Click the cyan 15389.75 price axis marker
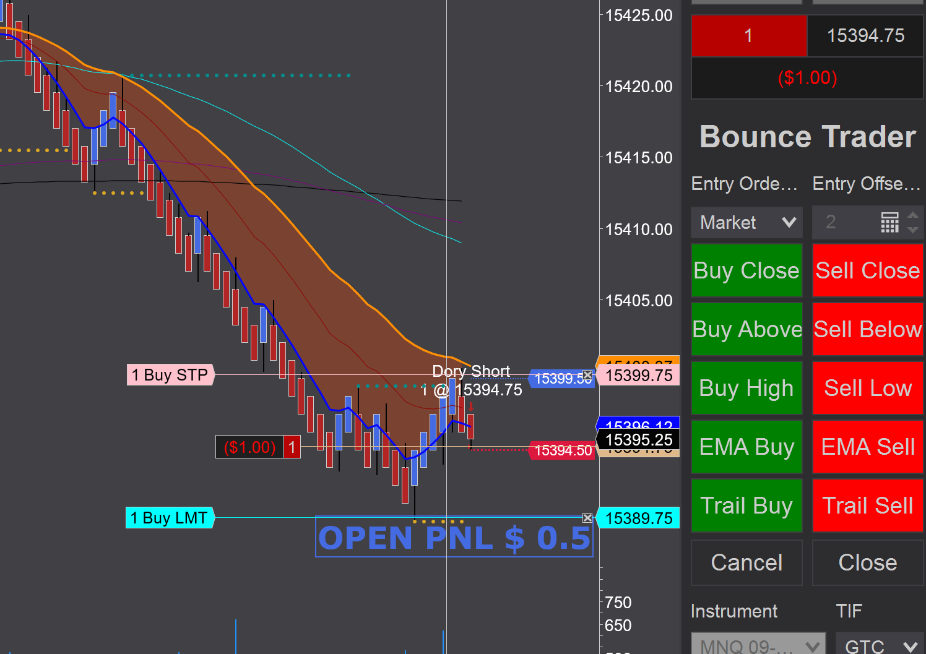Image resolution: width=926 pixels, height=654 pixels. 638,518
